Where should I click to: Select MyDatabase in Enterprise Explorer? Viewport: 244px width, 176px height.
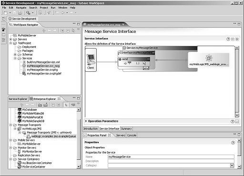(x=30, y=110)
